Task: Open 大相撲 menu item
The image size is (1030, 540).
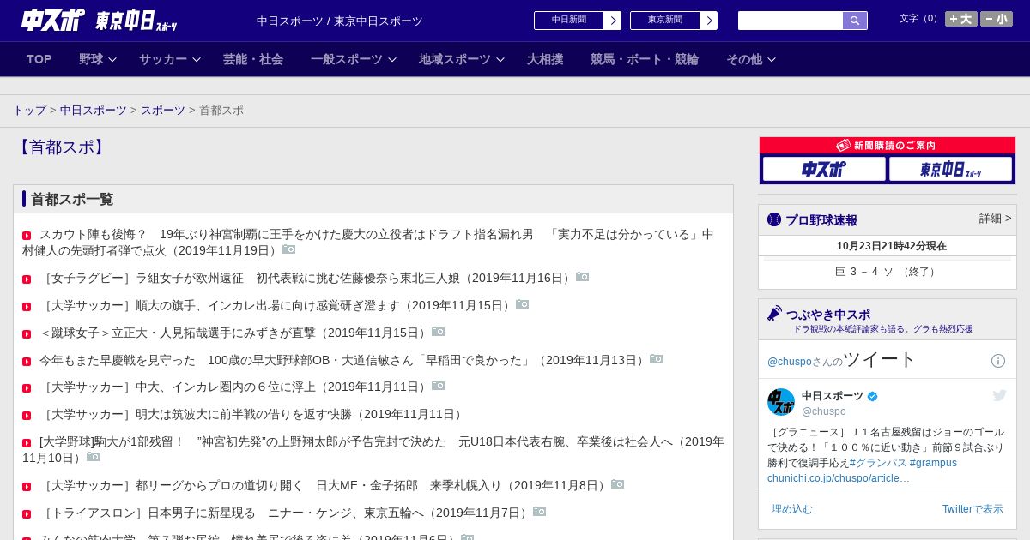Action: point(545,59)
